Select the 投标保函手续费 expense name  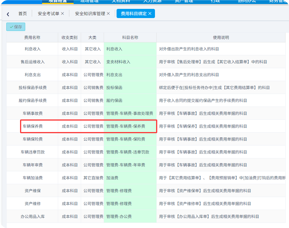33,88
